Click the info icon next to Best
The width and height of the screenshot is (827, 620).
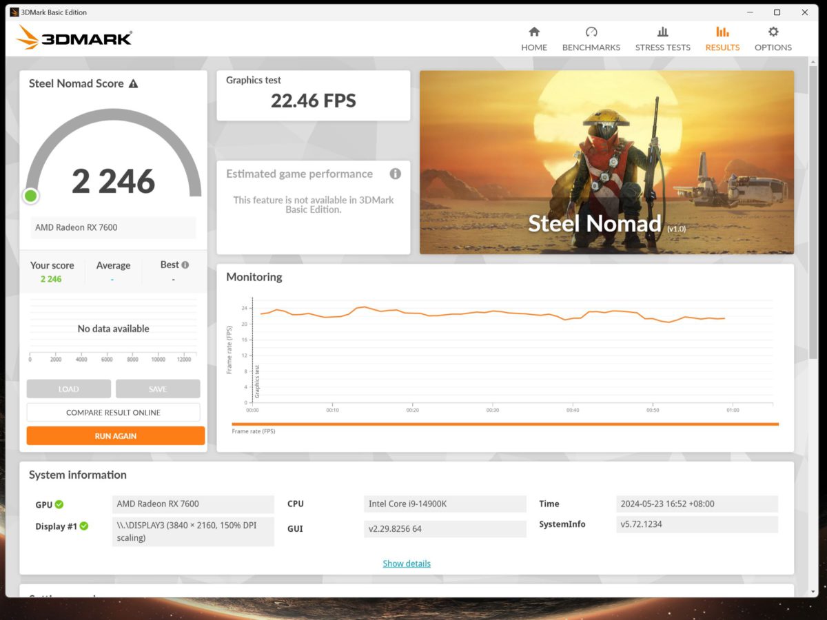[x=184, y=264]
